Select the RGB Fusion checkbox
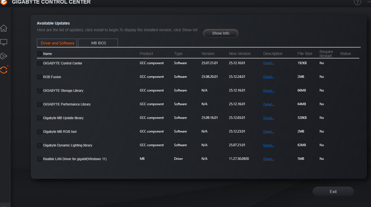The image size is (371, 207). tap(39, 77)
